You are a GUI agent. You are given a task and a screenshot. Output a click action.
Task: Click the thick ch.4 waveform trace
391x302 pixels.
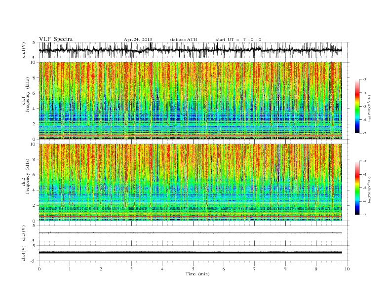pyautogui.click(x=190, y=253)
